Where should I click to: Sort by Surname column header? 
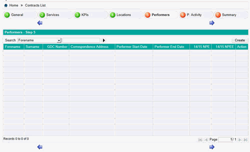pos(33,47)
